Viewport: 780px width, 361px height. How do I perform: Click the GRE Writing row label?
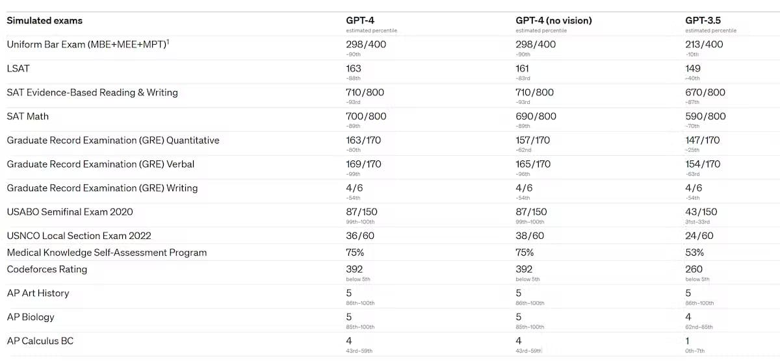[102, 188]
